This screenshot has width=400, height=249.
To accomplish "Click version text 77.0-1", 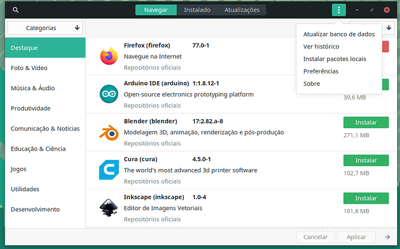I will pos(201,45).
